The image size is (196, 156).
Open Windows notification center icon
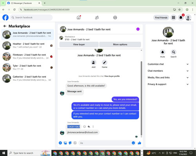pos(191,153)
